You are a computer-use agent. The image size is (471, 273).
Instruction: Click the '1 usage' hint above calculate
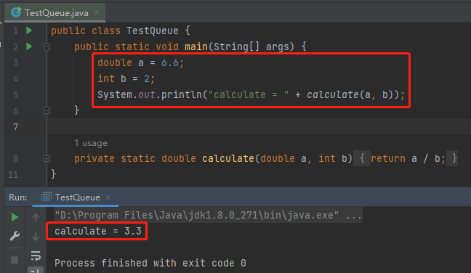[x=91, y=143]
